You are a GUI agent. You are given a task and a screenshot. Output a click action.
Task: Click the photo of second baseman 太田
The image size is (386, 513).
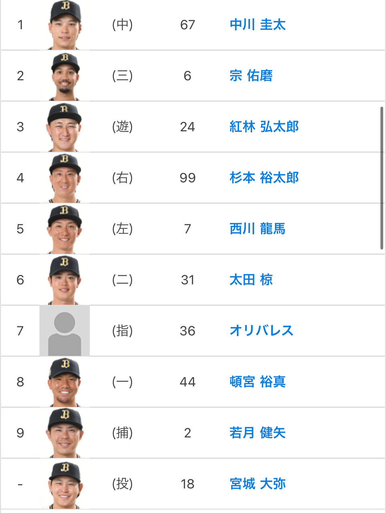[x=64, y=280]
